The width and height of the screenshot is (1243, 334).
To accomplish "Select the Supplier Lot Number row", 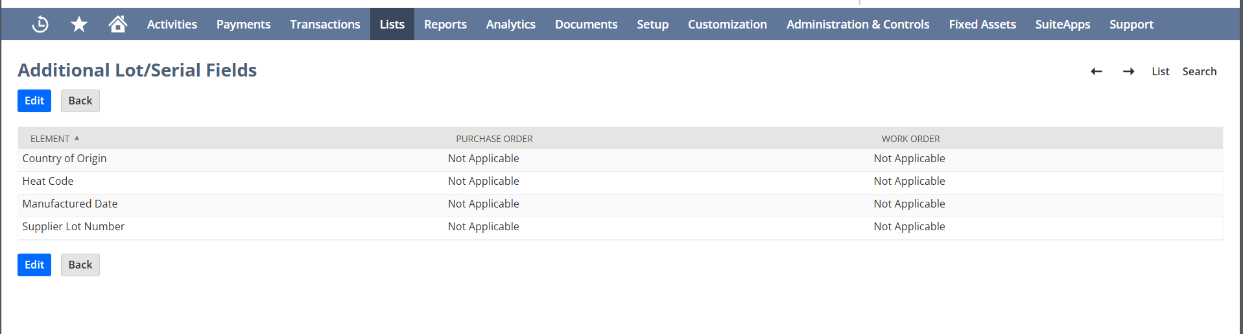I will click(x=73, y=227).
